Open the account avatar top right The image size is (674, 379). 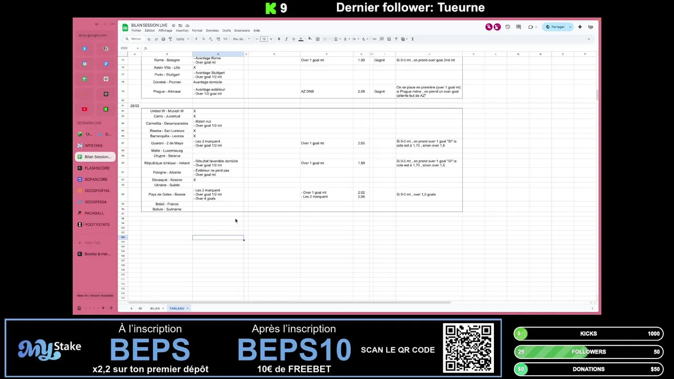[x=590, y=27]
